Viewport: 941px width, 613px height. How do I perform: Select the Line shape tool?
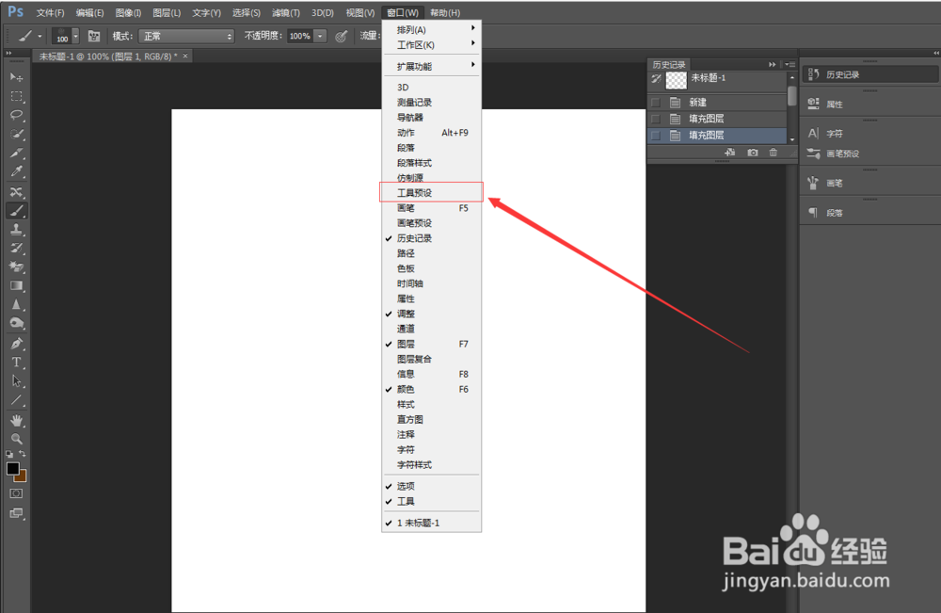coord(16,400)
